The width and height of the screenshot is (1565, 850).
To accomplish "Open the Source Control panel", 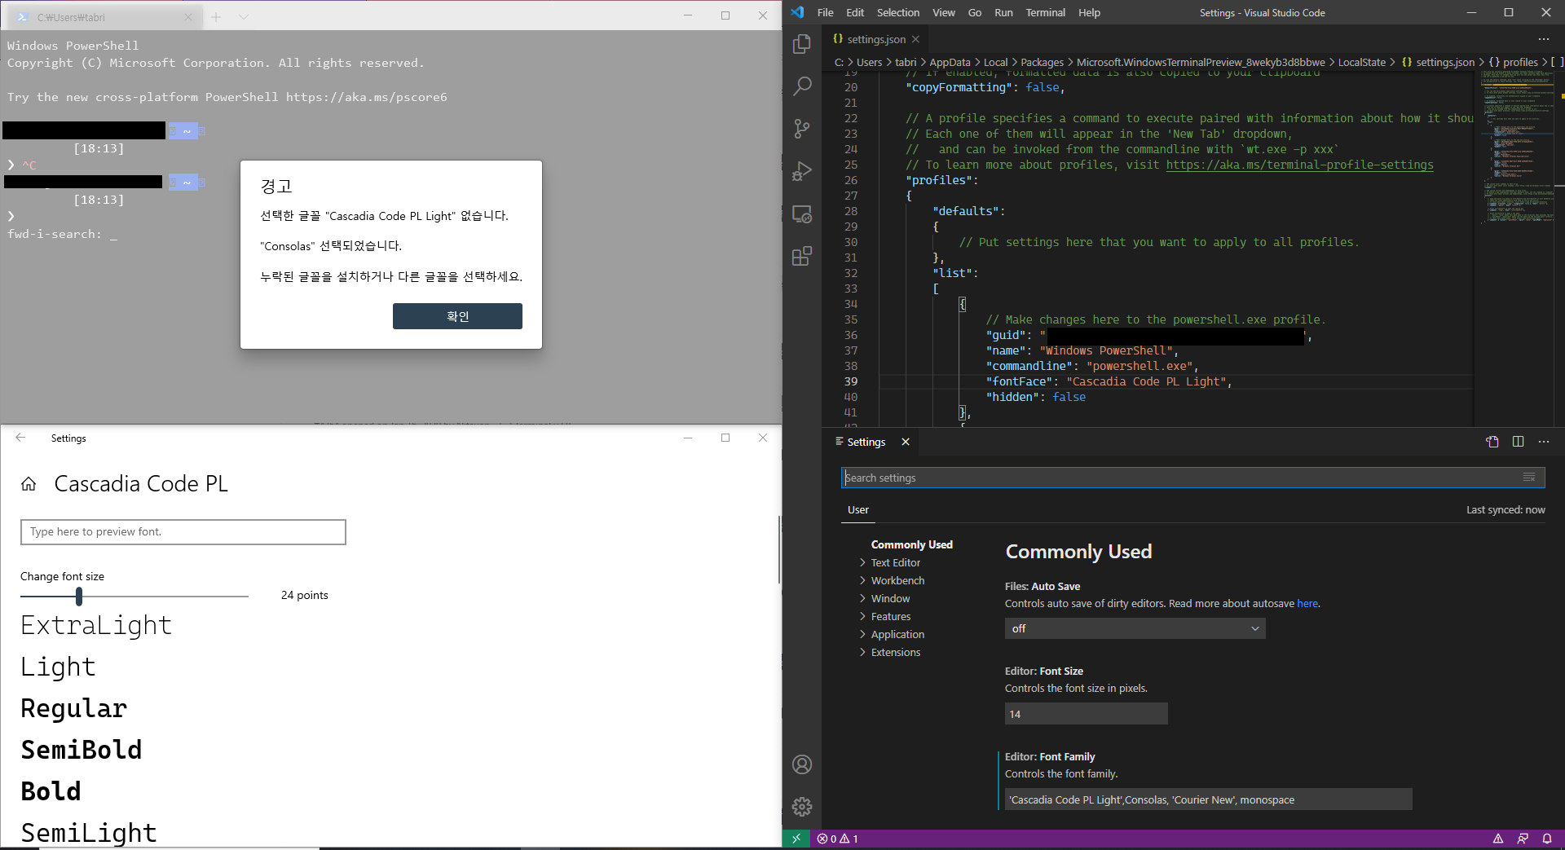I will 803,129.
